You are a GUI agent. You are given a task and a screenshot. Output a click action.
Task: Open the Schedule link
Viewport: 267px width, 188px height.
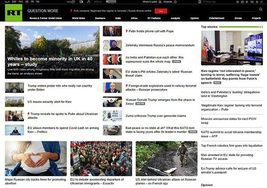tap(168, 2)
